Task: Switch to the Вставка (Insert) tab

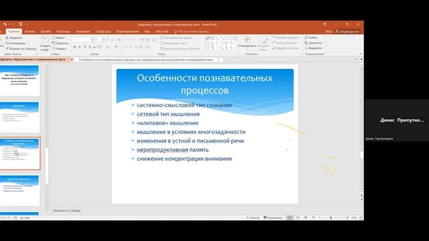Action: [x=29, y=31]
